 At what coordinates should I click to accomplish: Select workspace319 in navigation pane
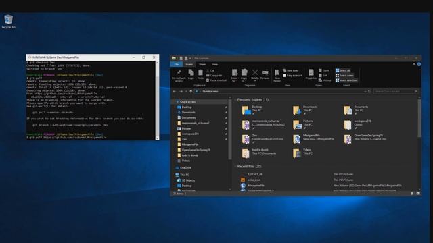(x=190, y=134)
